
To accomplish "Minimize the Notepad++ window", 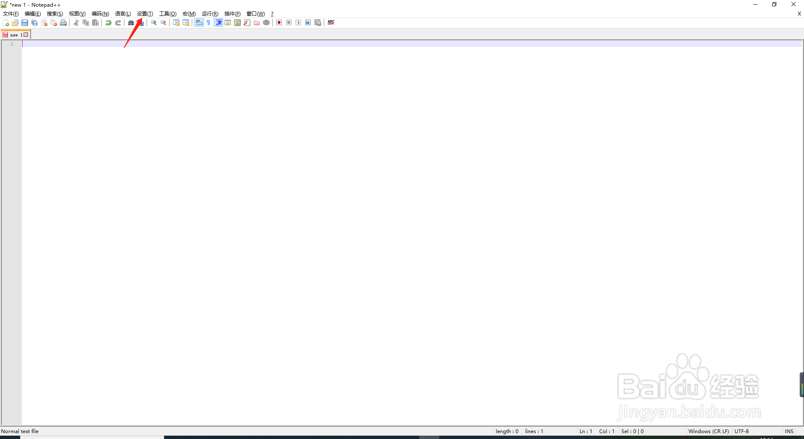I will point(755,5).
